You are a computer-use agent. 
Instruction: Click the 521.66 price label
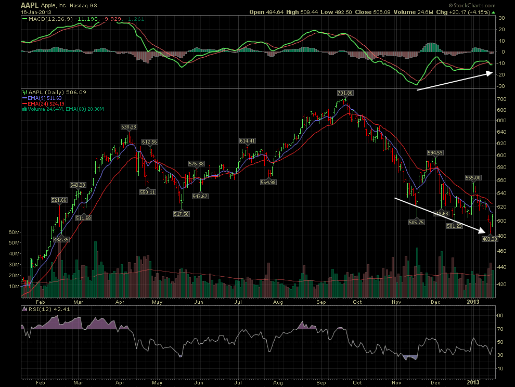pyautogui.click(x=59, y=200)
